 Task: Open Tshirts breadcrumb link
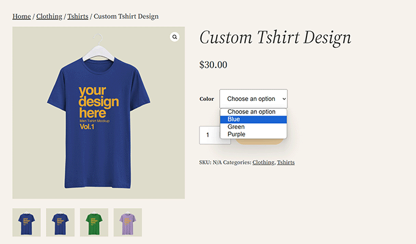click(78, 17)
